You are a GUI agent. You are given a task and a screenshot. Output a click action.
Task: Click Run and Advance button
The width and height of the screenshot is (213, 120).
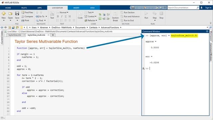[130, 16]
